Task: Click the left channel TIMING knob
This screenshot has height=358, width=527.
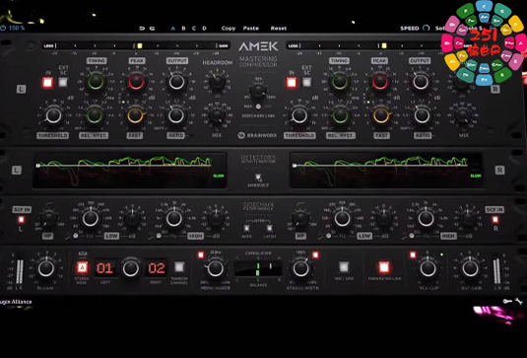Action: tap(97, 82)
